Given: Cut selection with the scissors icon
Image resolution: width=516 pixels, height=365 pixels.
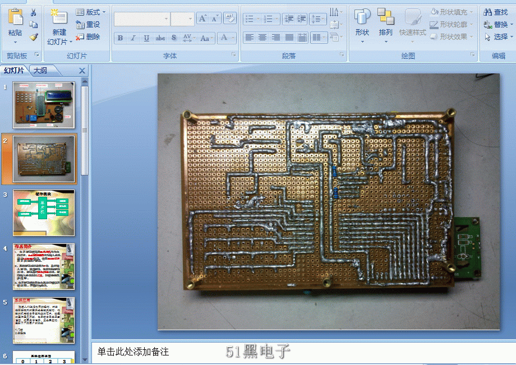Looking at the screenshot, I should point(33,12).
